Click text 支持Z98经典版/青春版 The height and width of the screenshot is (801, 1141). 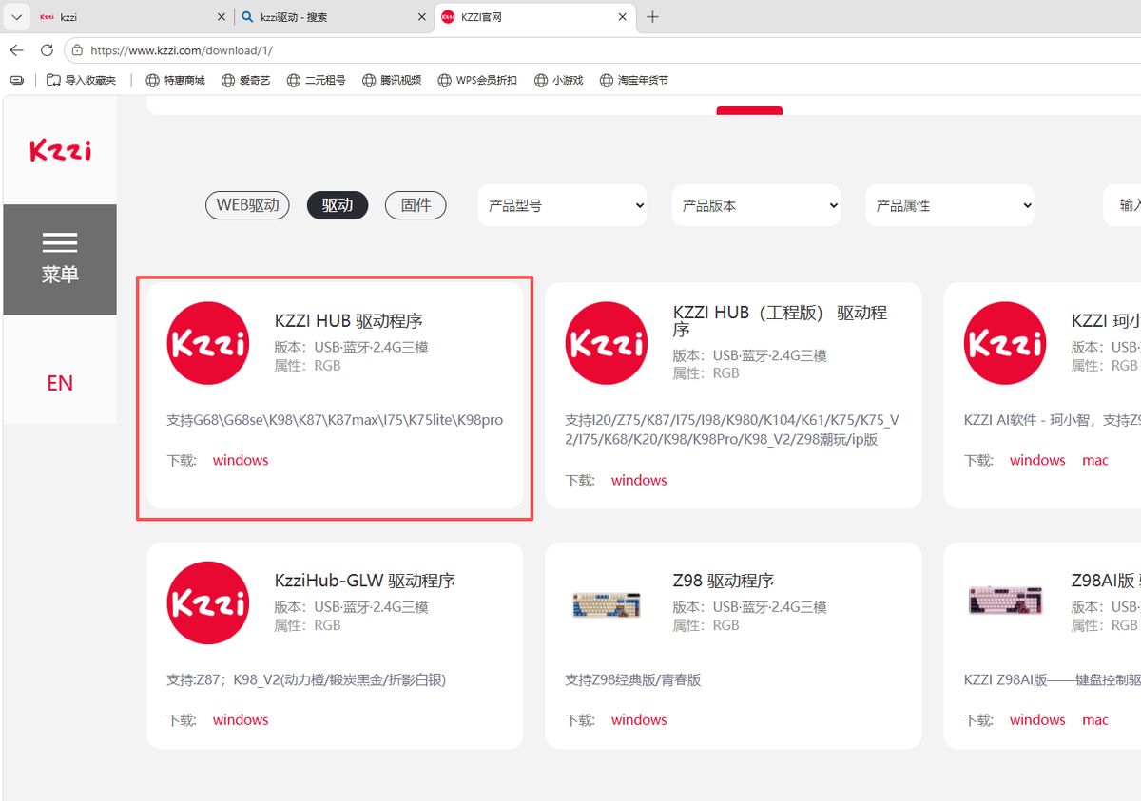(633, 679)
